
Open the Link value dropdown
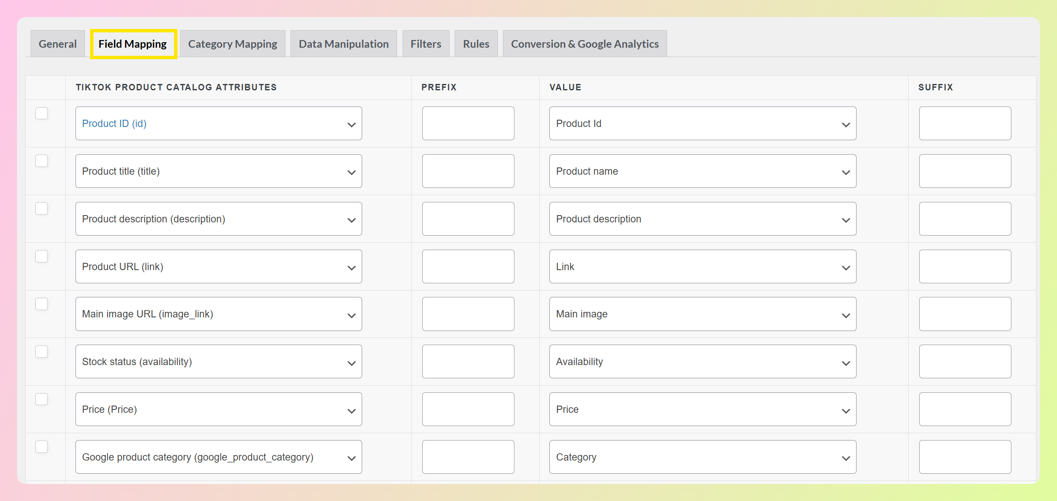[702, 267]
